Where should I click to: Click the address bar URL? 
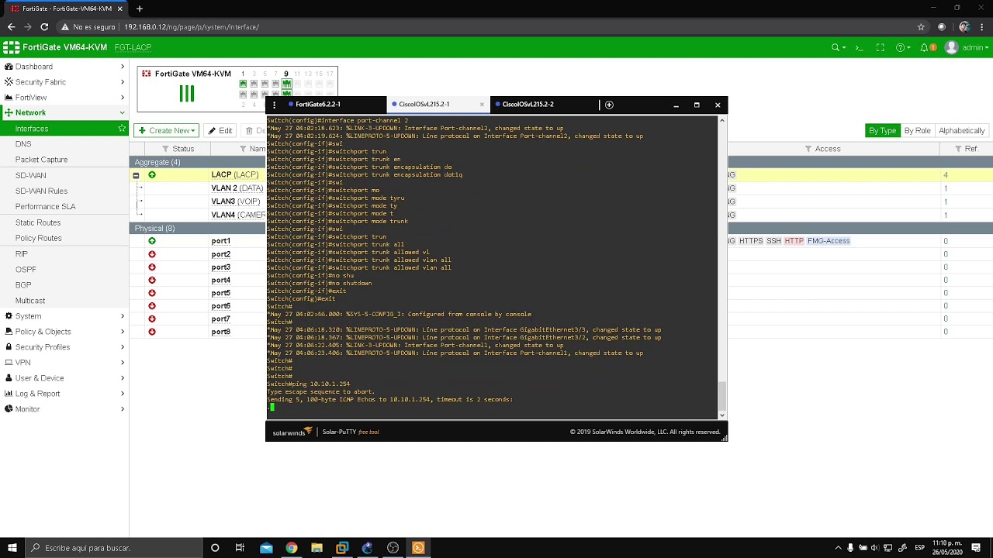click(x=192, y=26)
